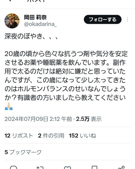Open the share icon options

tap(121, 168)
